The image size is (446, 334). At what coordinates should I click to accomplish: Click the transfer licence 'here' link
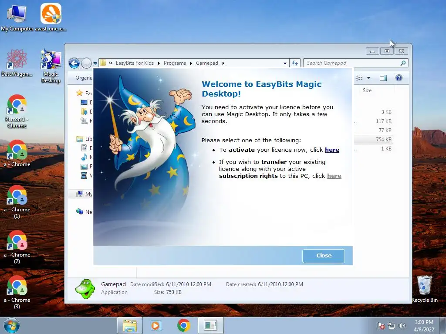pos(334,176)
